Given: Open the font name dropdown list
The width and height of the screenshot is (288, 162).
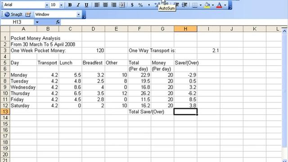Looking at the screenshot, I should (x=47, y=5).
